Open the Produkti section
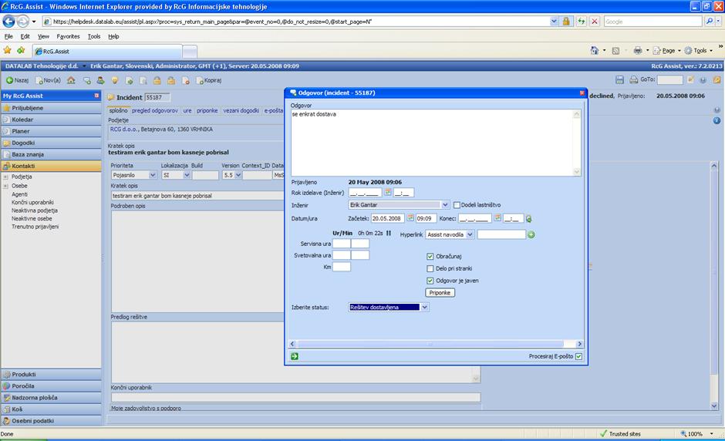725x441 pixels. click(51, 375)
